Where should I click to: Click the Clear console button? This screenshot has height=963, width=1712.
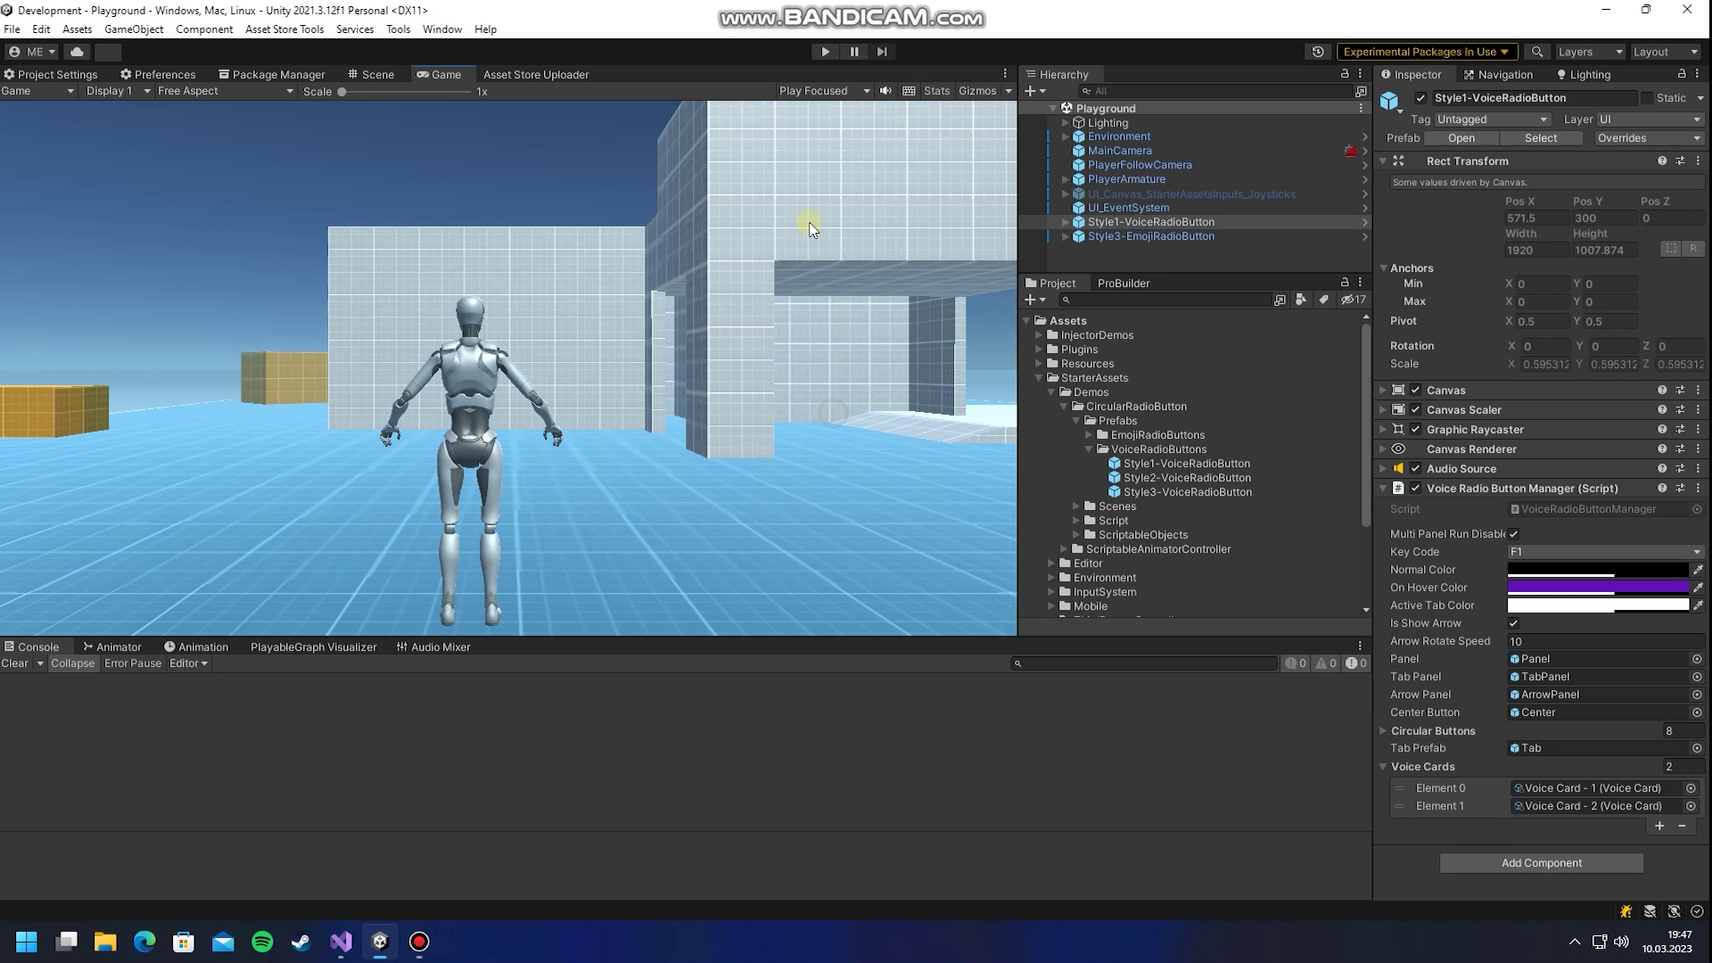pyautogui.click(x=14, y=663)
